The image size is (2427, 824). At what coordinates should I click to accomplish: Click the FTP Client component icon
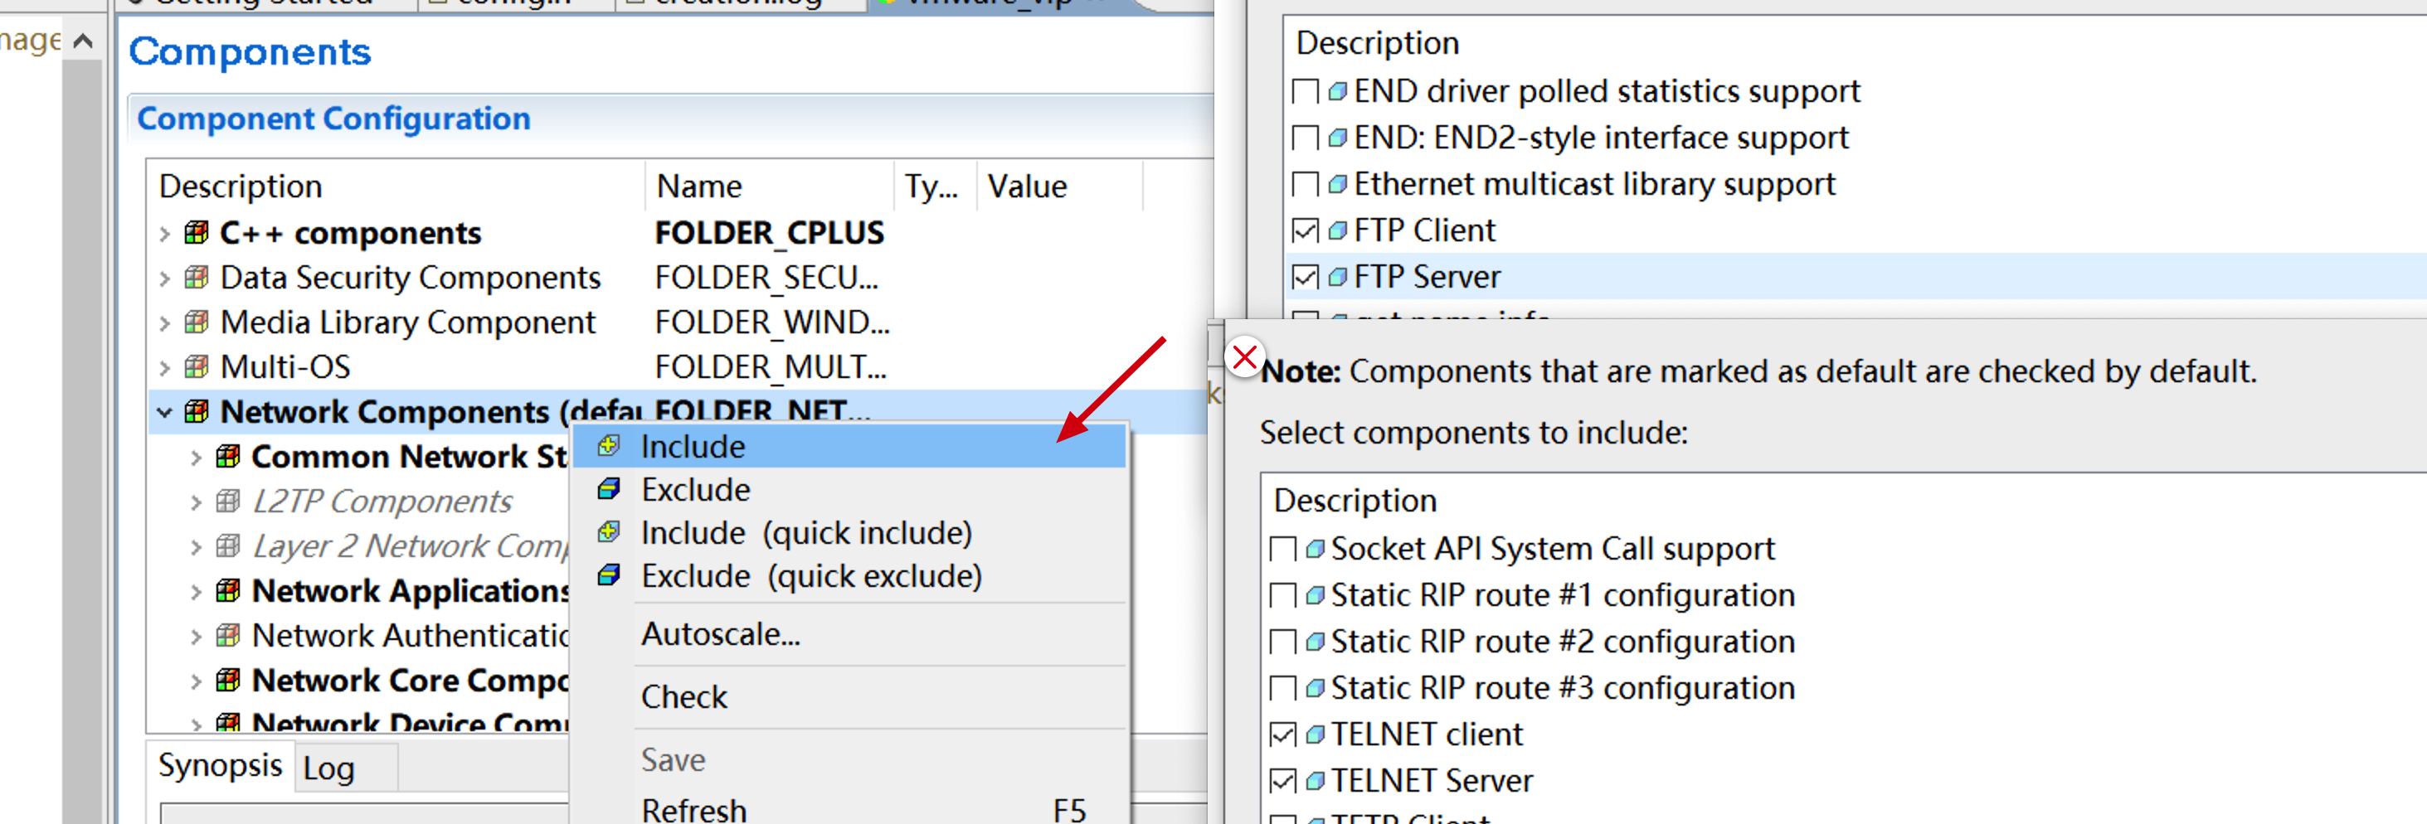coord(1337,230)
